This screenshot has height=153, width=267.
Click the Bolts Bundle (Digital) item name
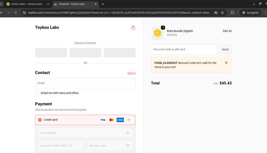180,31
